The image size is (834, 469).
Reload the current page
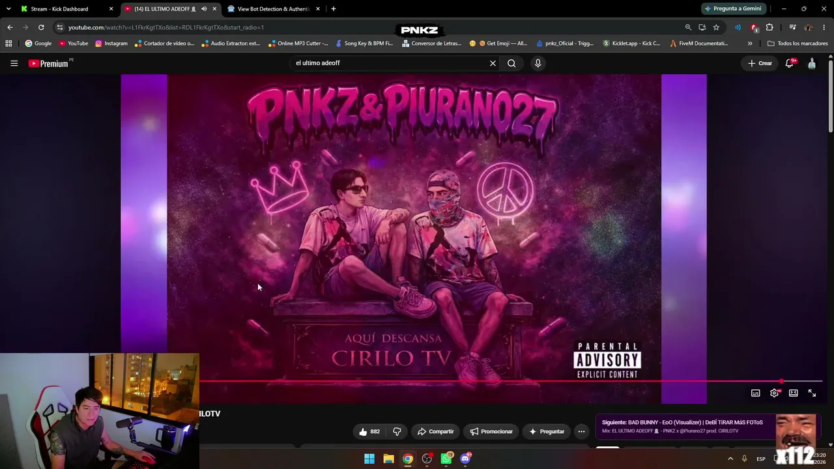[x=41, y=27]
